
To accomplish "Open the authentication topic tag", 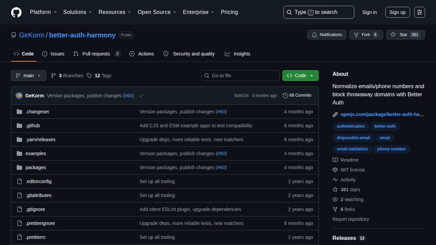I will coord(351,126).
